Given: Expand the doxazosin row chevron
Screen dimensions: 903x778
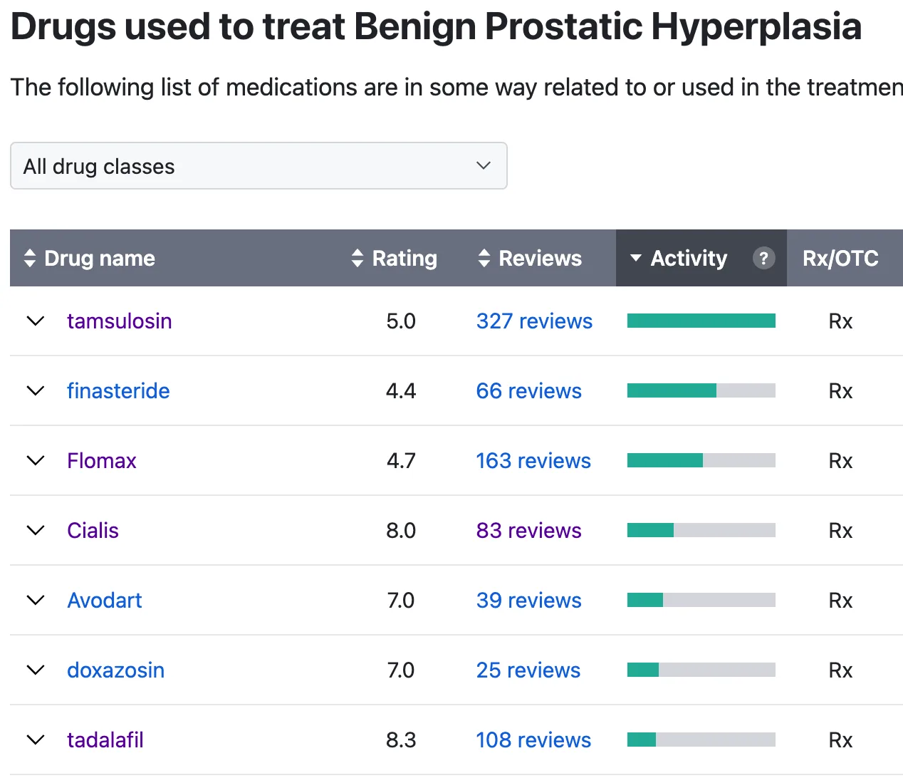Looking at the screenshot, I should 35,670.
